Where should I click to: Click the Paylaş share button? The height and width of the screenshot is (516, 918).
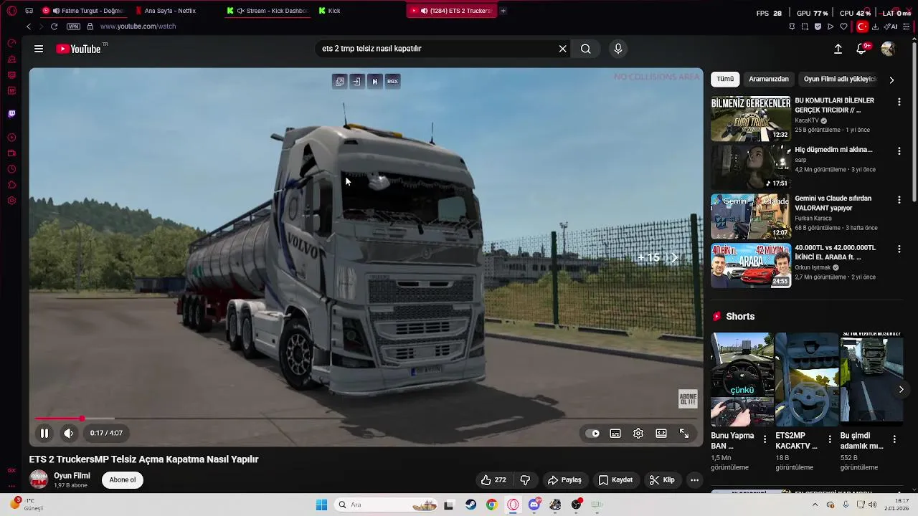pyautogui.click(x=564, y=480)
